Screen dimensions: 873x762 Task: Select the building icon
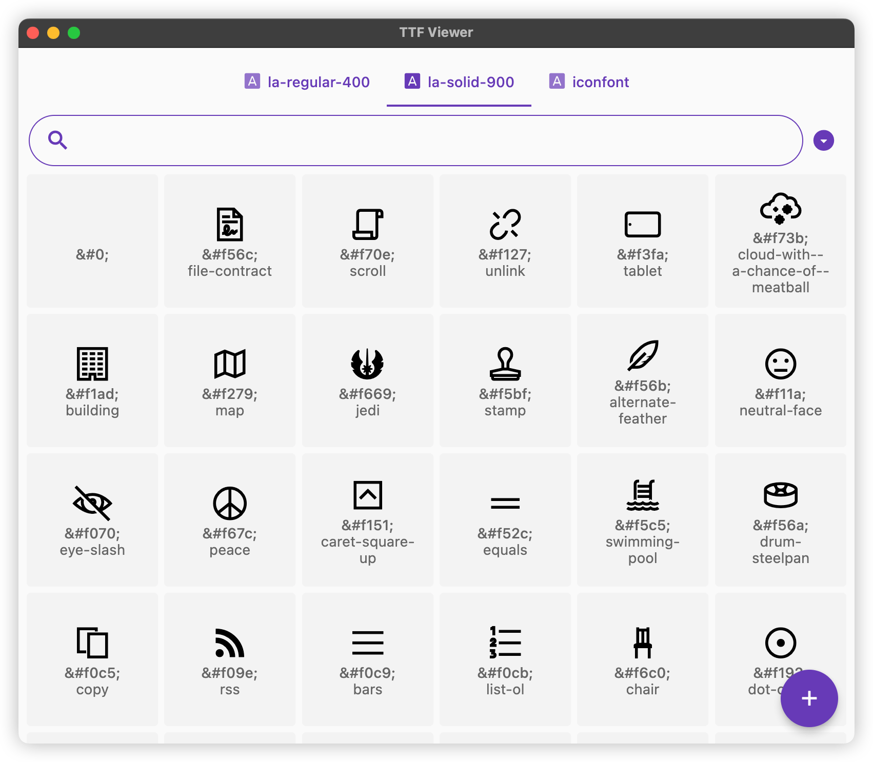pos(92,364)
